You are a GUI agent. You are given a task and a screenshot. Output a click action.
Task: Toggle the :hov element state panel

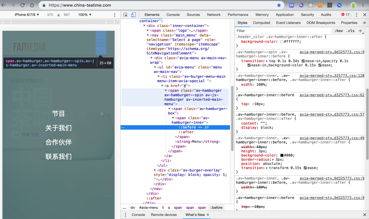click(338, 31)
